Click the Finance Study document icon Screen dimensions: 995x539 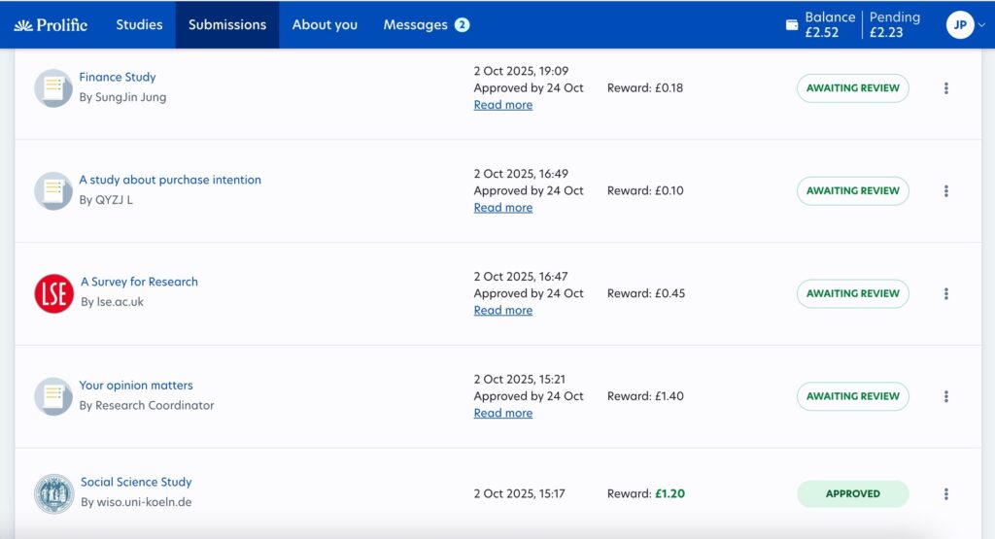pos(53,88)
